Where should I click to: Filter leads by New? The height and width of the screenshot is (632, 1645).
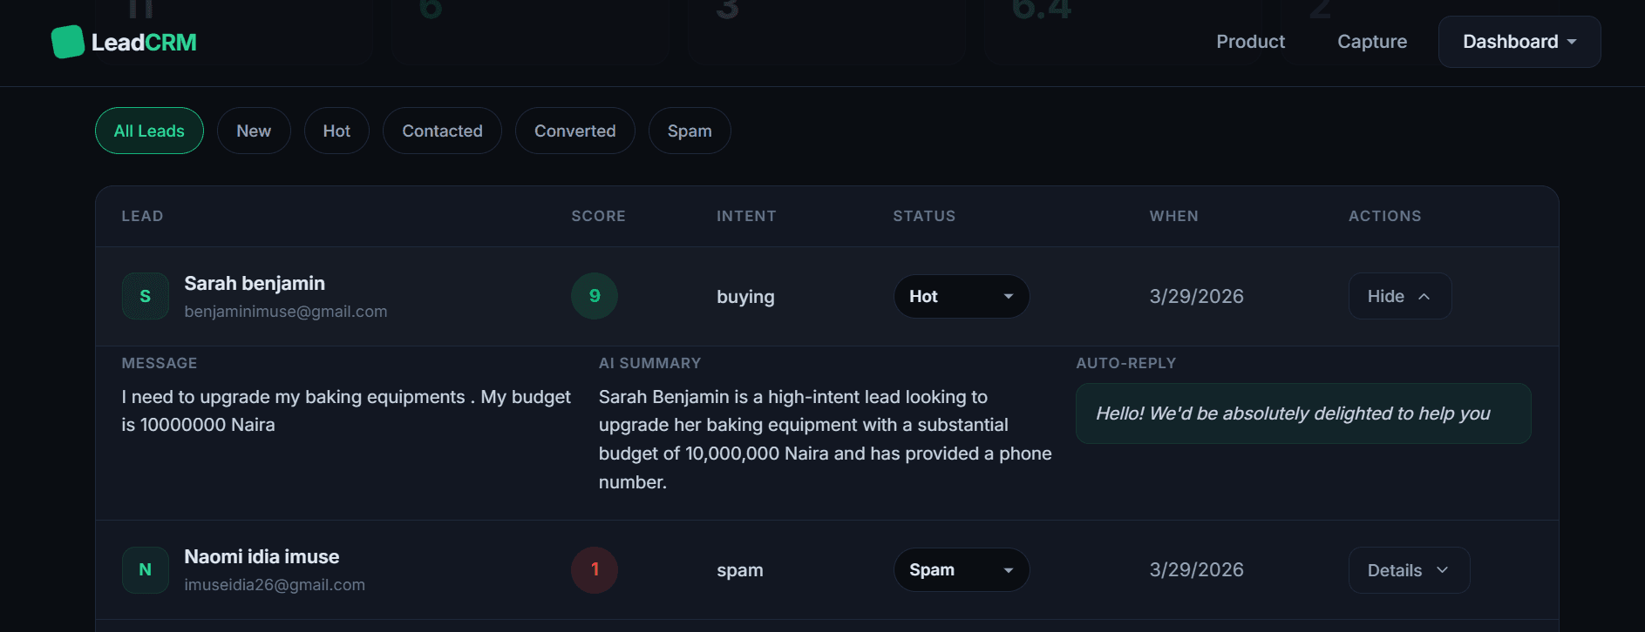(x=254, y=131)
